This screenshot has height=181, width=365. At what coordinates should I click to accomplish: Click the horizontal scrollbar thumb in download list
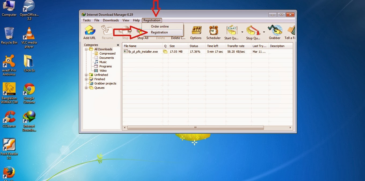196,128
